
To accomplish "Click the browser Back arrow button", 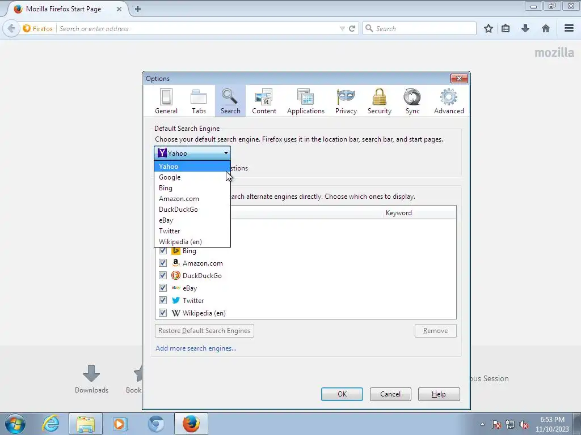I will (x=11, y=28).
